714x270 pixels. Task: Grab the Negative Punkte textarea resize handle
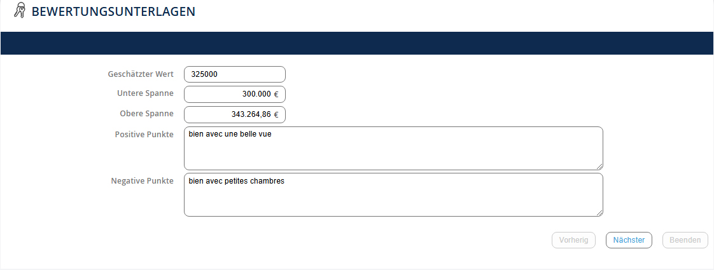click(x=599, y=212)
